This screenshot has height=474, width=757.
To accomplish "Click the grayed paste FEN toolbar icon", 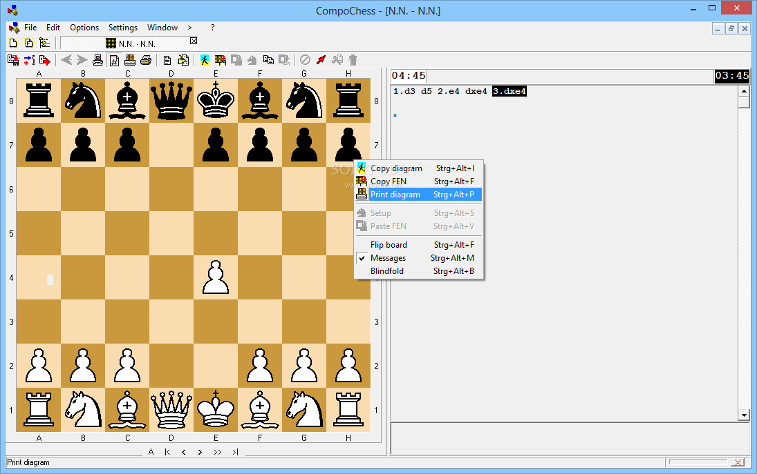I will click(284, 60).
